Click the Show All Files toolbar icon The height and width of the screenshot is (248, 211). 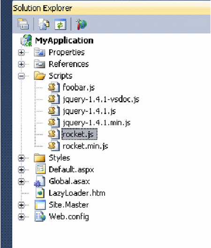(44, 24)
